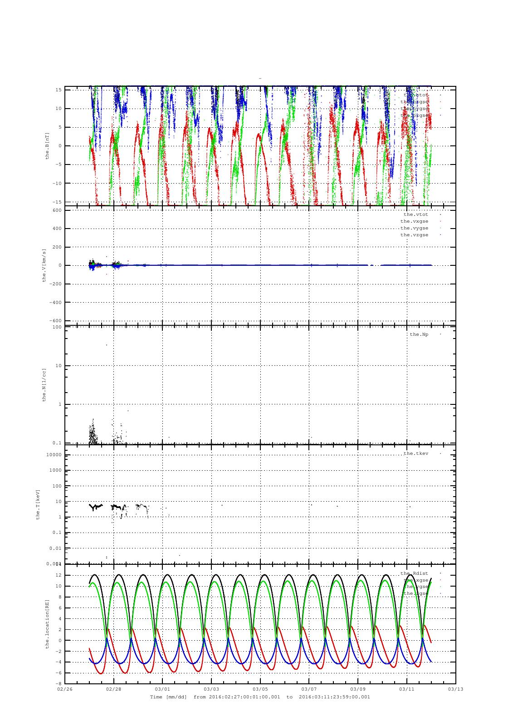Click the 03/03 date tick label
The image size is (513, 727).
[211, 689]
